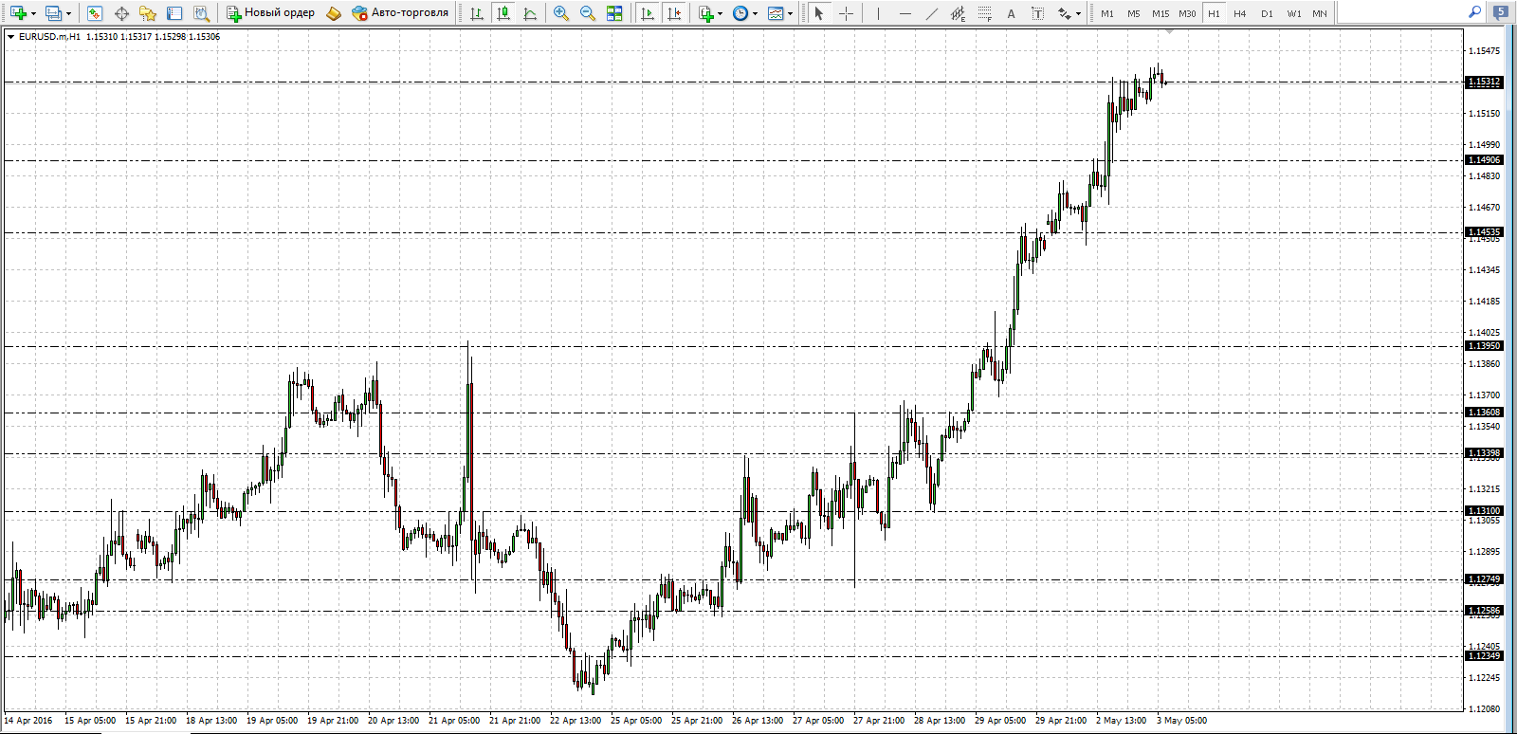Toggle chart shift from right edge
Viewport: 1517px width, 734px height.
tap(674, 13)
